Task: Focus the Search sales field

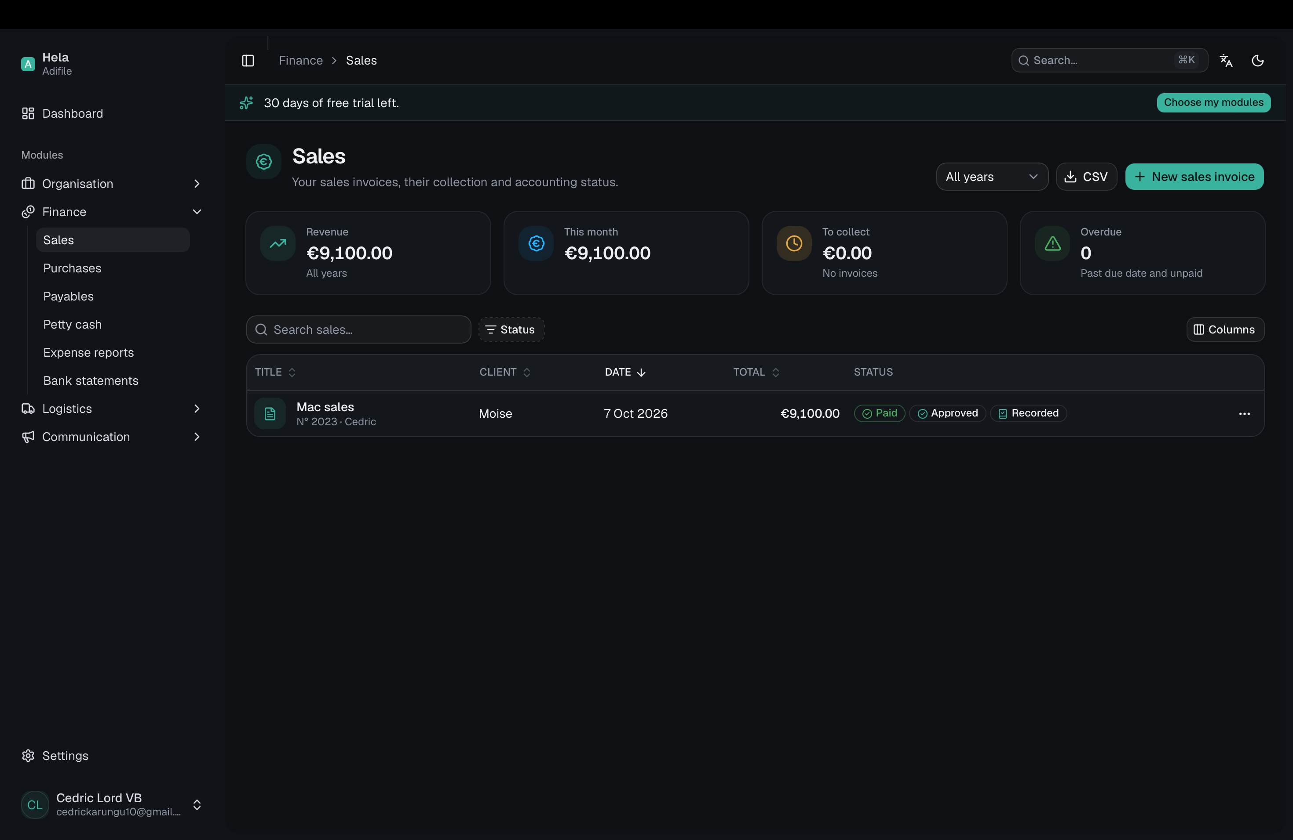Action: coord(358,329)
